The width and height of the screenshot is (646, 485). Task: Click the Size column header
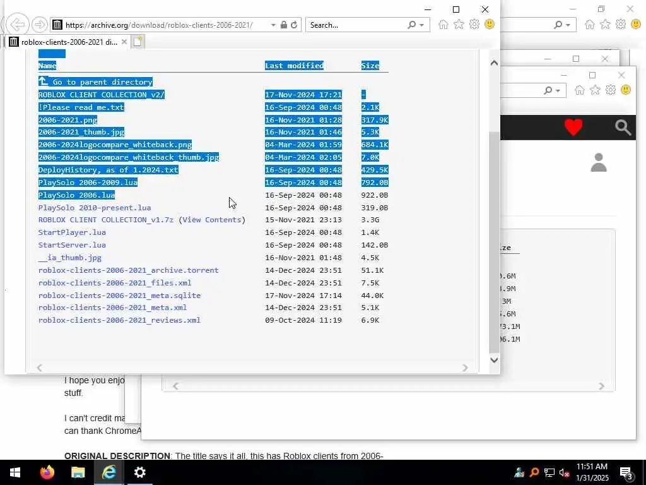[370, 65]
